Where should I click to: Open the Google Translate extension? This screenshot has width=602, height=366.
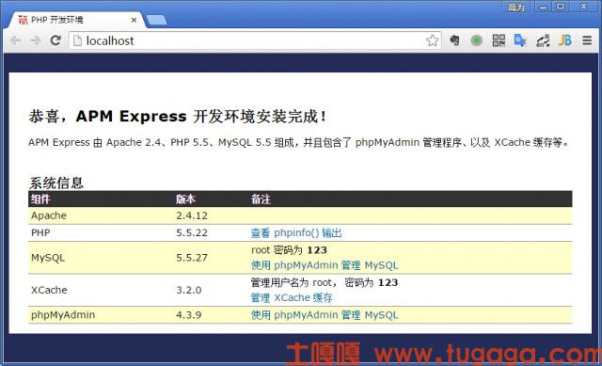pos(520,40)
